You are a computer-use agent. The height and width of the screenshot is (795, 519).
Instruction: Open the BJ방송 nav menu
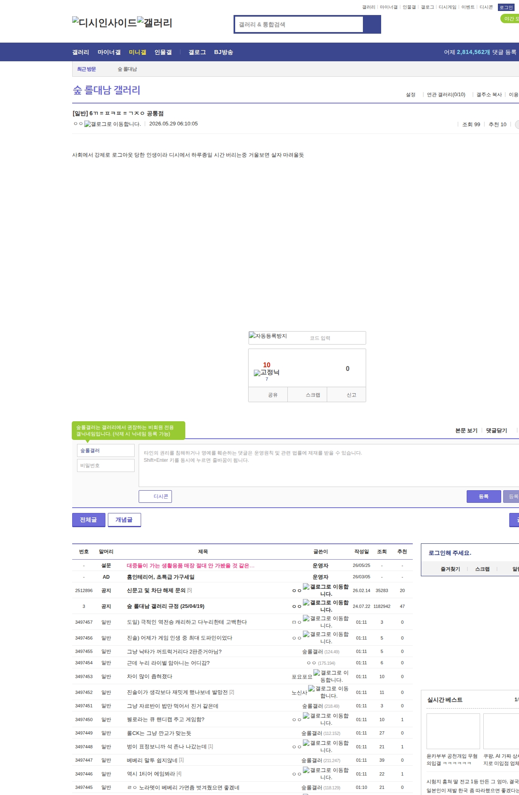pyautogui.click(x=223, y=52)
